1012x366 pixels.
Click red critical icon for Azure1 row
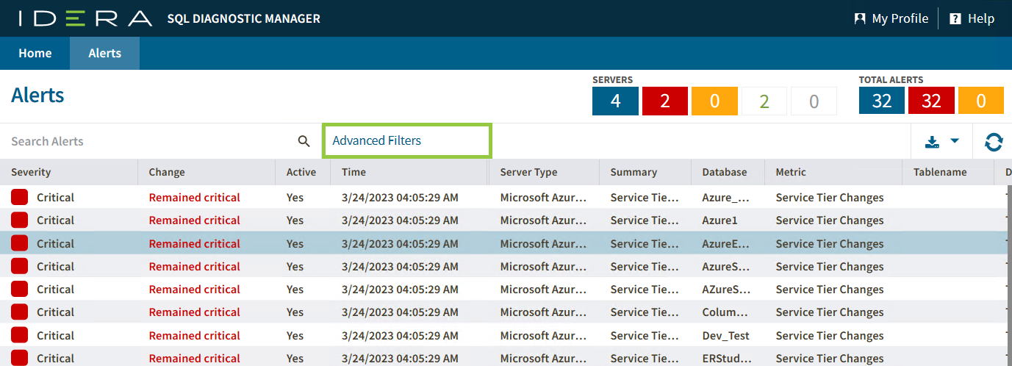pos(19,220)
